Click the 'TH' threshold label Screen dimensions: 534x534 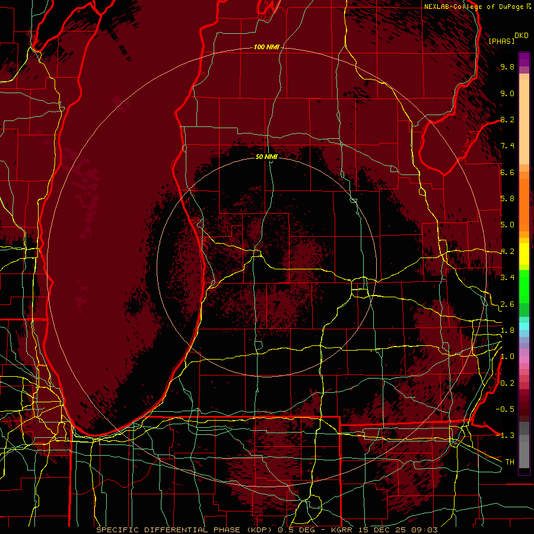point(510,462)
